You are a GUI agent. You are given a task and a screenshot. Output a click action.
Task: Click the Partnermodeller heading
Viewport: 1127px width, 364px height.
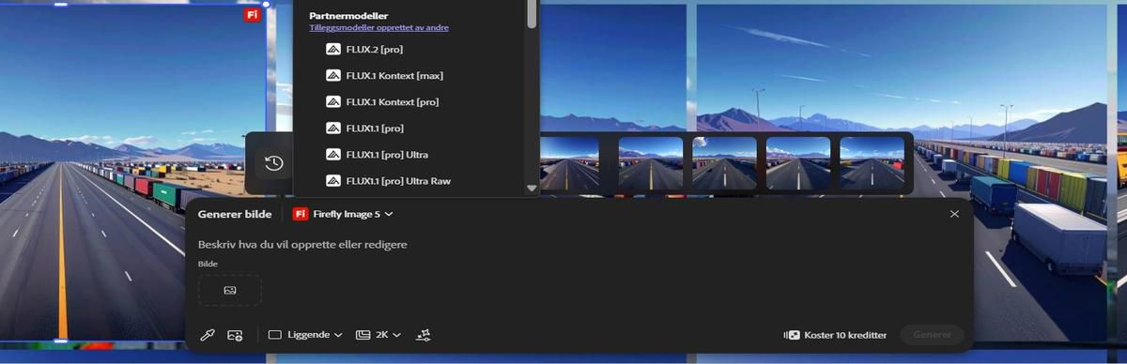348,15
